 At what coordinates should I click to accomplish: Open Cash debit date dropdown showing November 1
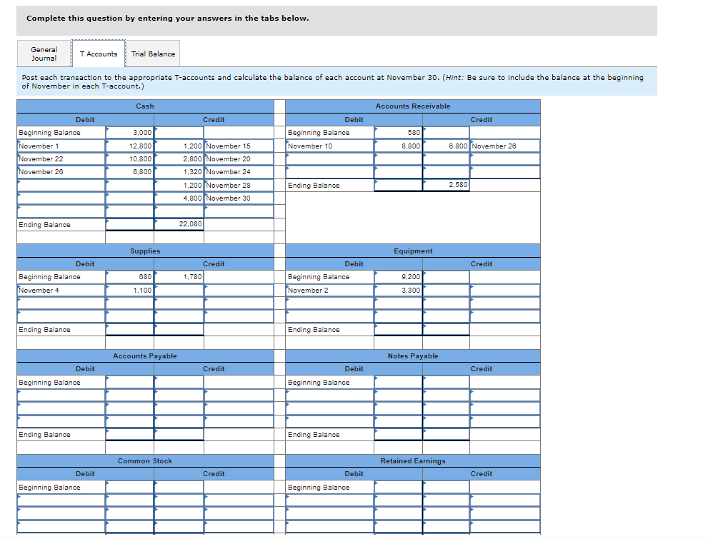(x=61, y=146)
